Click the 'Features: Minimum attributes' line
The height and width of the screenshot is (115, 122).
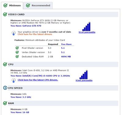pos(40,40)
